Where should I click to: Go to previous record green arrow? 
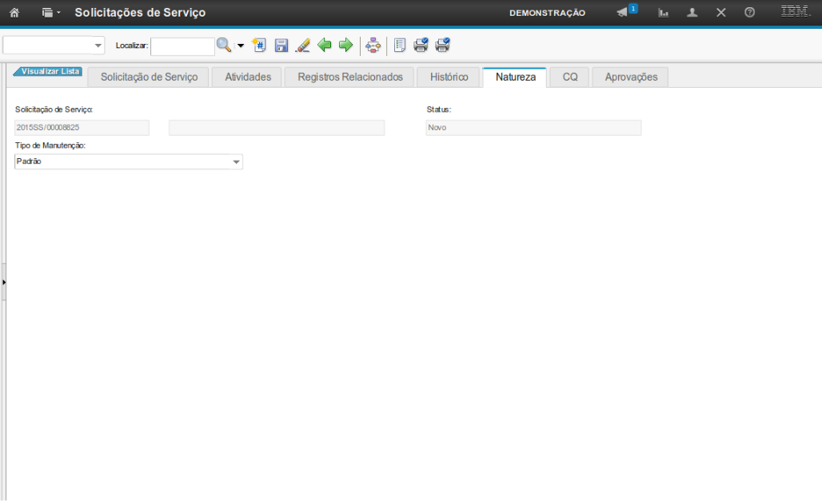click(324, 46)
